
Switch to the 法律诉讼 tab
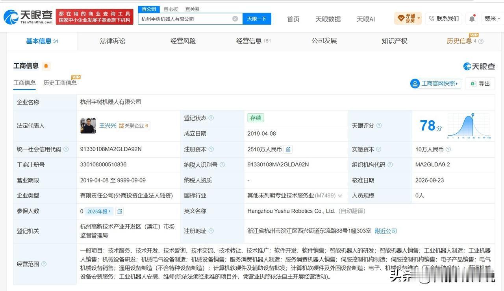point(113,41)
